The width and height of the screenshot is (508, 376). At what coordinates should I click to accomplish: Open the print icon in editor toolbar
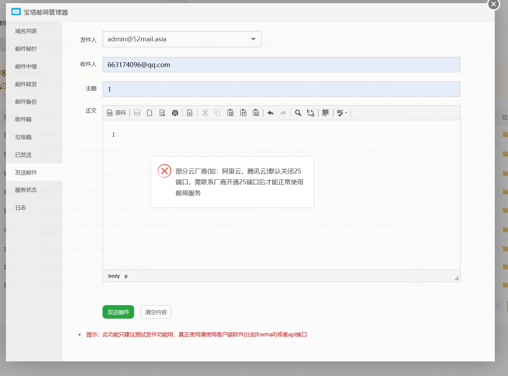175,113
